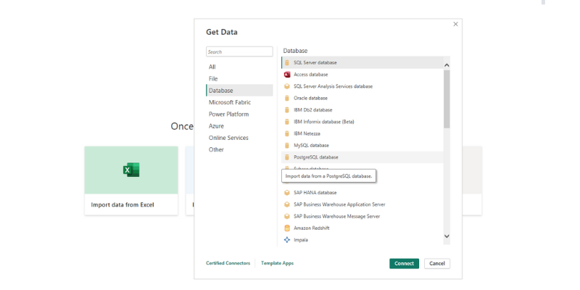Click the Impala connector icon

(x=286, y=240)
